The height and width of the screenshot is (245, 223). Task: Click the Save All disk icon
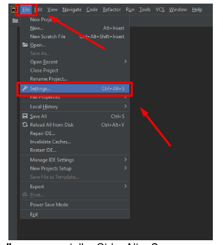[25, 116]
